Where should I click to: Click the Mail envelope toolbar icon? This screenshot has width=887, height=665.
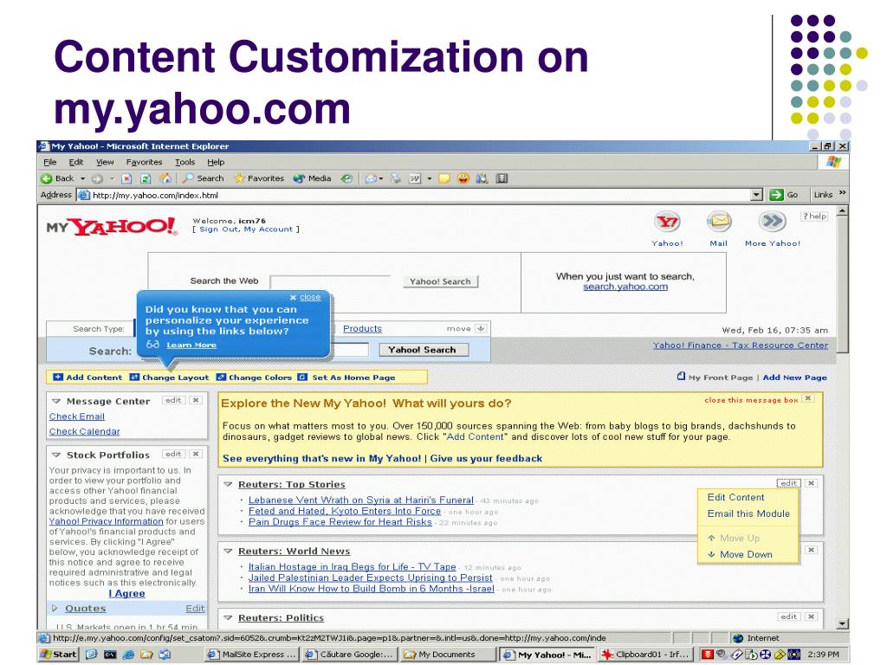371,178
